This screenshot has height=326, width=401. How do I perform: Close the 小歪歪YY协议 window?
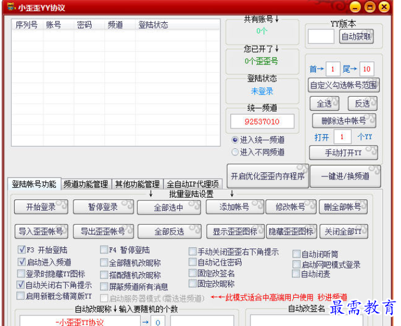(384, 7)
